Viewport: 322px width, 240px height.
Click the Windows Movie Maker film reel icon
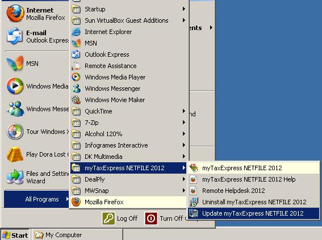(x=76, y=100)
